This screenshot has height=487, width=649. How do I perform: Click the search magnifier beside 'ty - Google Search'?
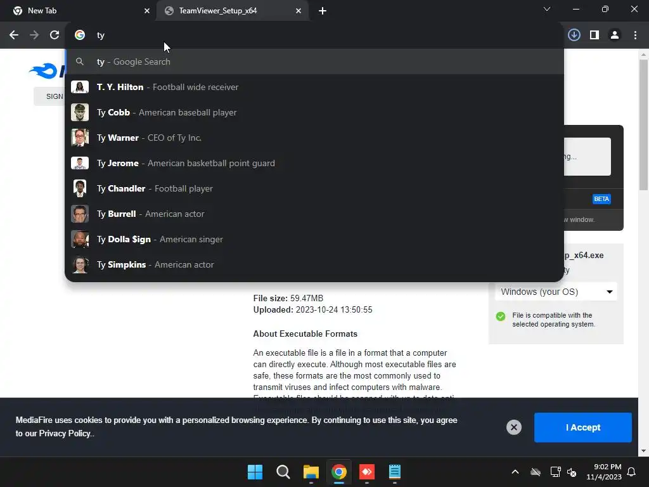[80, 62]
